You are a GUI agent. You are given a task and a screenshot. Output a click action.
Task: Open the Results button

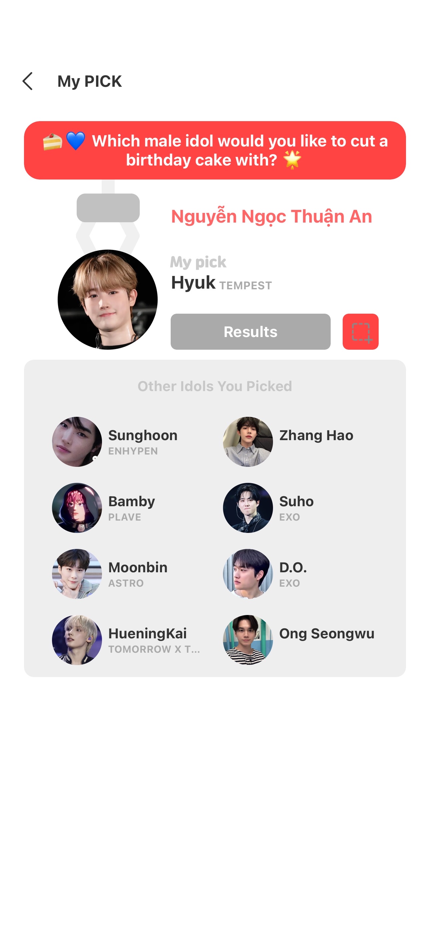[250, 331]
